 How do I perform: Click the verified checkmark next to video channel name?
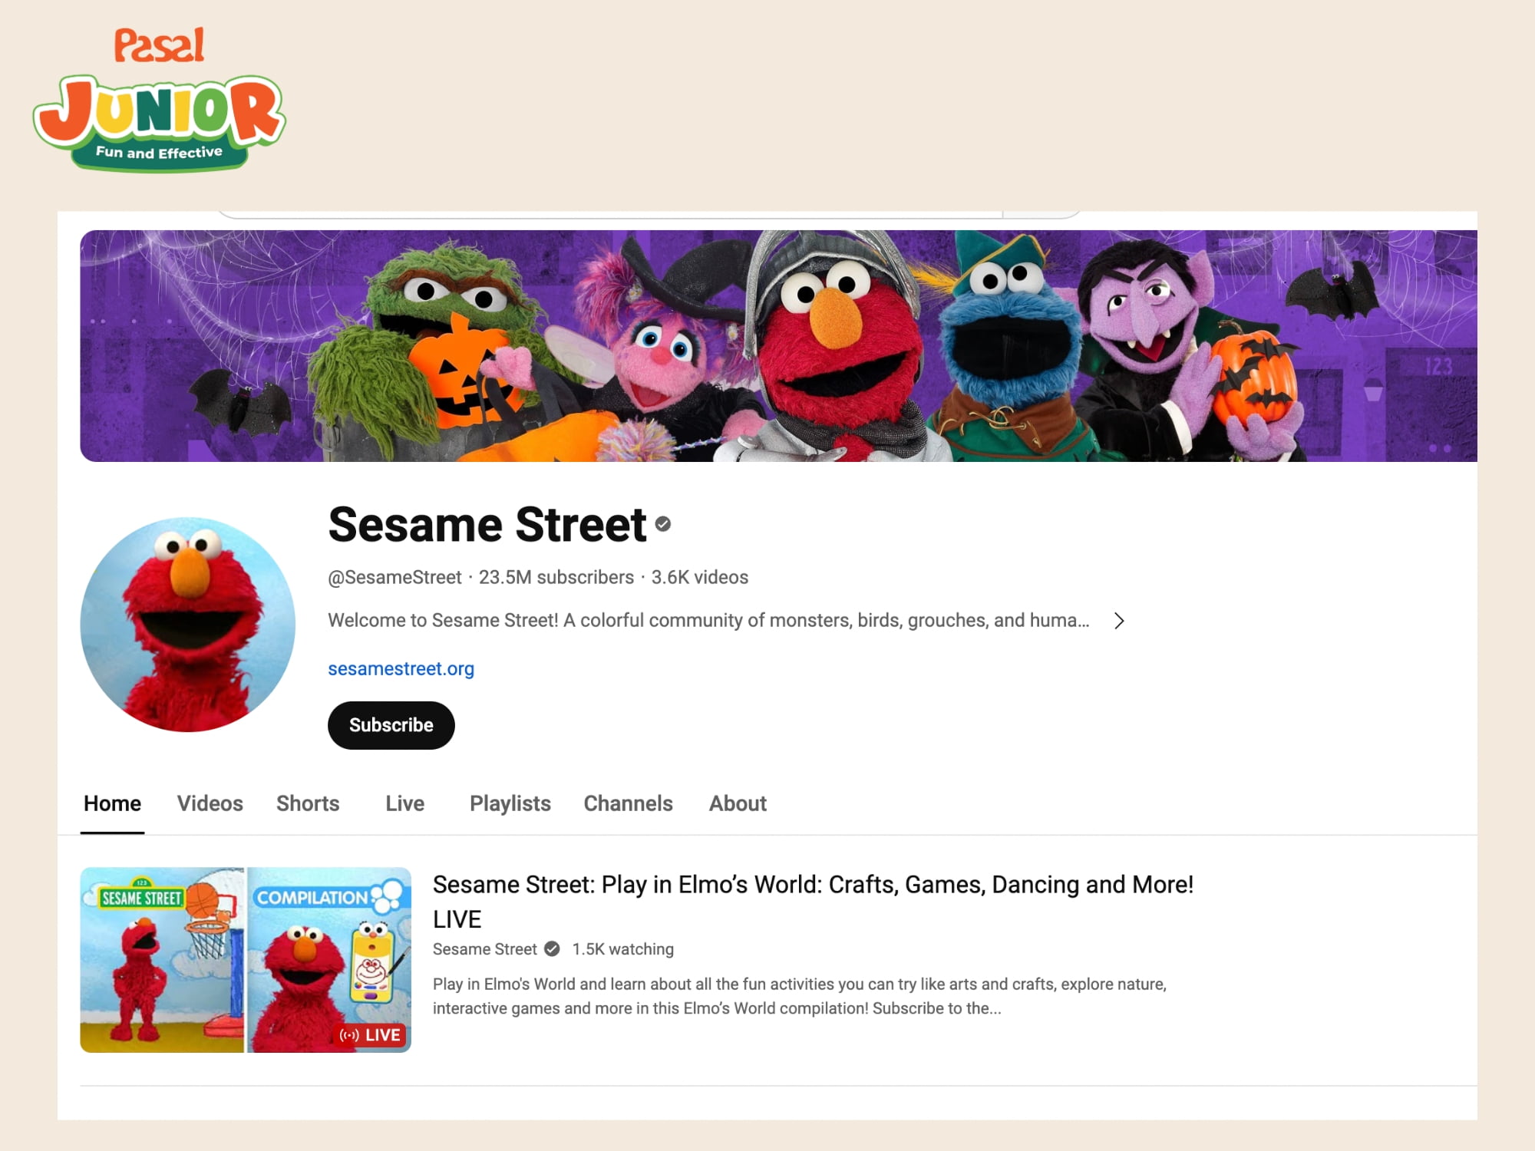pos(552,949)
